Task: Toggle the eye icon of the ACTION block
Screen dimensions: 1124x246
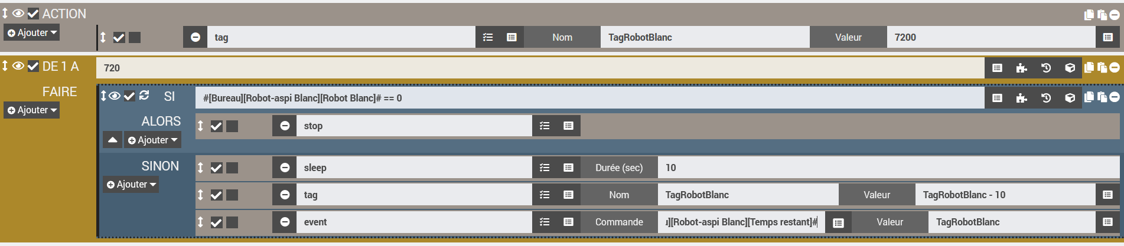Action: [18, 14]
